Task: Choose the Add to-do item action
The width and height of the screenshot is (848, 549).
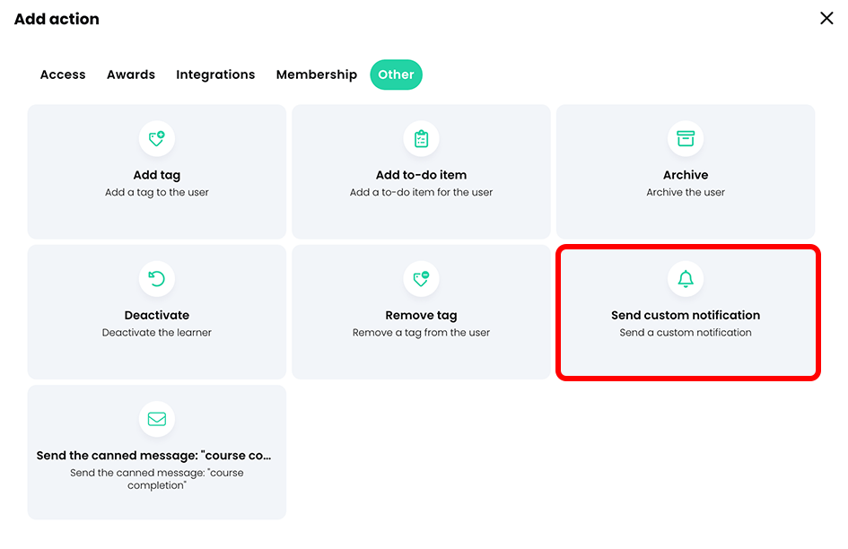Action: click(421, 172)
